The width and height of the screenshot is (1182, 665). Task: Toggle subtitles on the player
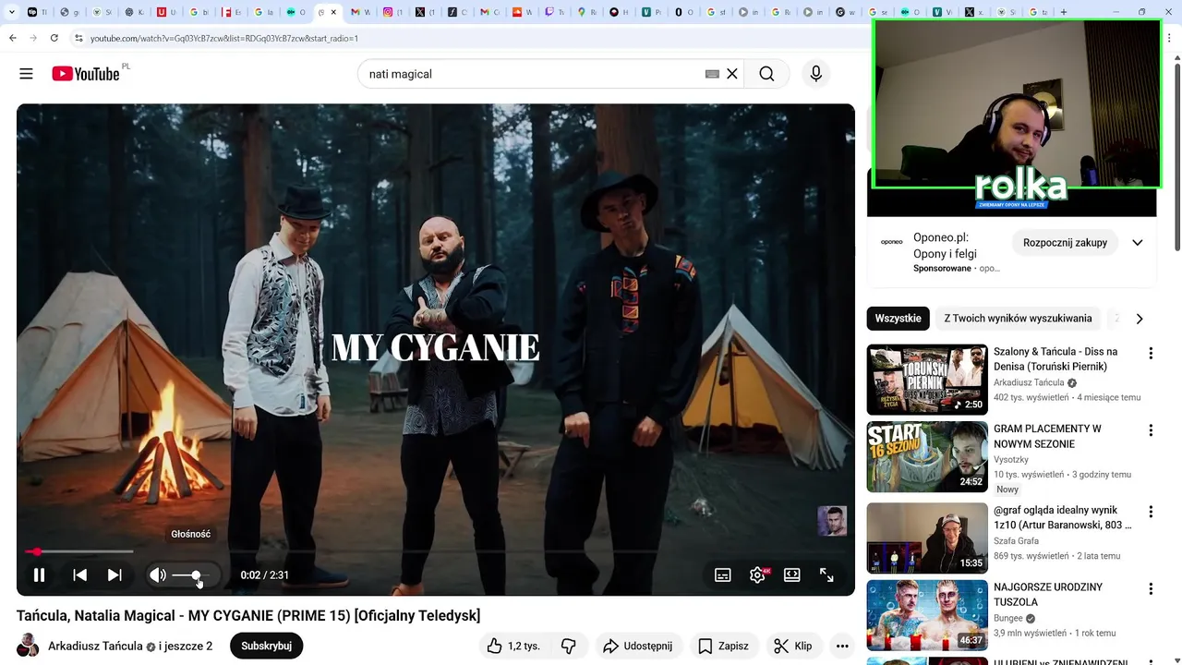point(723,574)
